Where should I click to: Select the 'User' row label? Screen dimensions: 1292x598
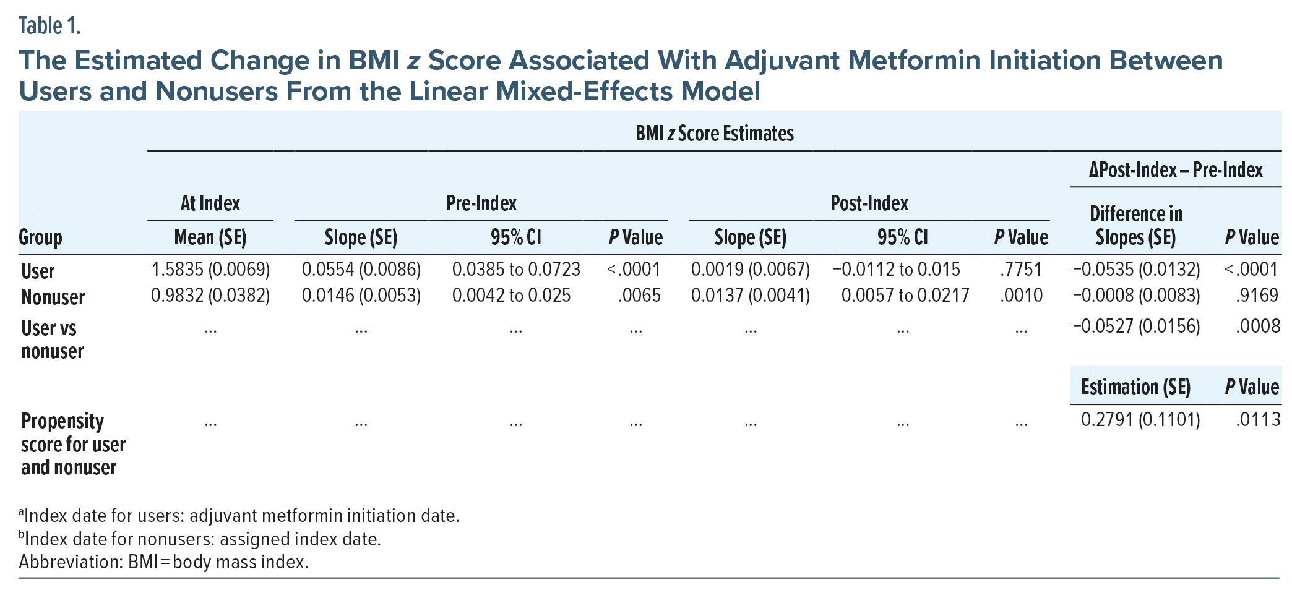[x=38, y=271]
